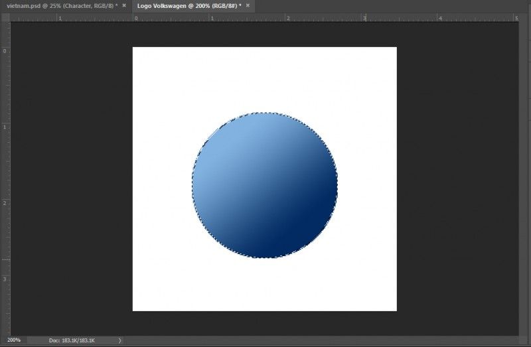Viewport: 531px width, 347px height.
Task: Click the ruler origin corner box
Action: tap(4, 18)
